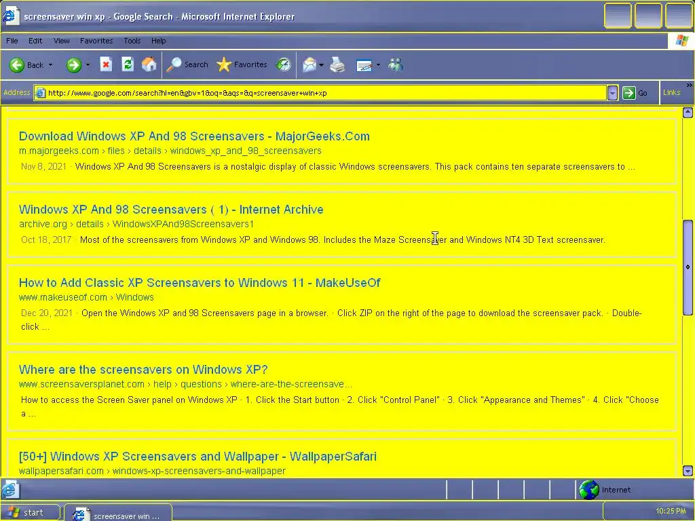Viewport: 695px width, 521px height.
Task: Click the 'Oct 18, 2017' date text
Action: point(46,239)
